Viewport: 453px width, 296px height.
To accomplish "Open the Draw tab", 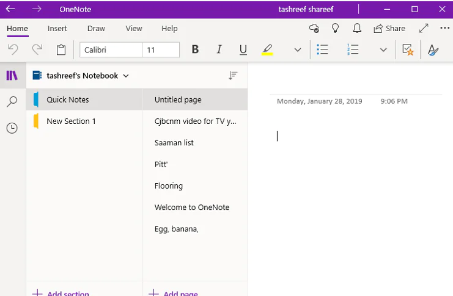I will tap(96, 29).
